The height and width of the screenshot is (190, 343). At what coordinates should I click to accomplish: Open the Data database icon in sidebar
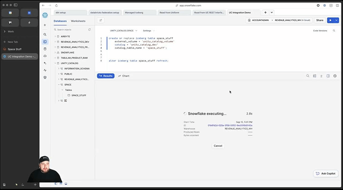click(x=45, y=49)
